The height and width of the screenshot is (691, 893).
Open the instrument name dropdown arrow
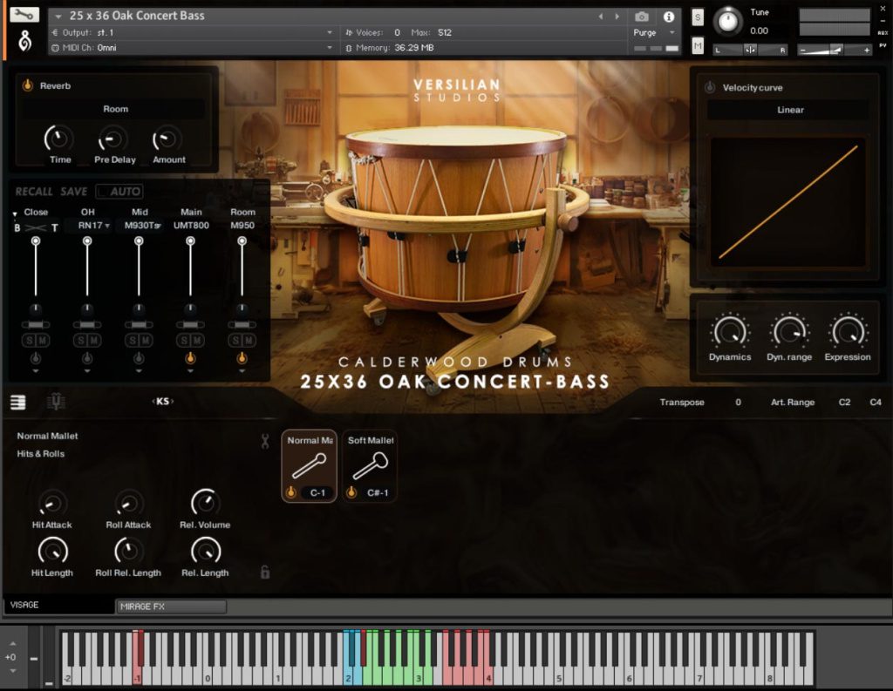(58, 17)
